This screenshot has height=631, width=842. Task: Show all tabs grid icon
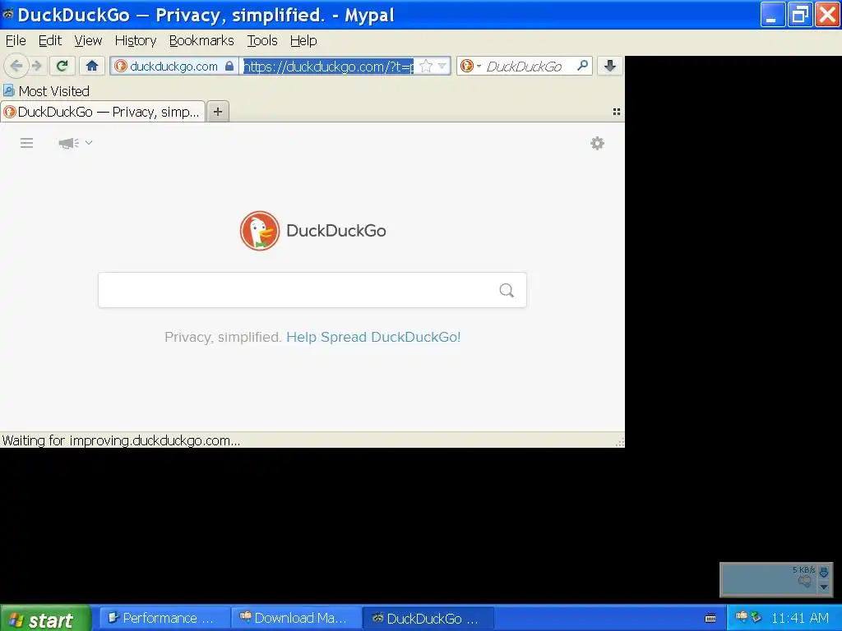[617, 112]
